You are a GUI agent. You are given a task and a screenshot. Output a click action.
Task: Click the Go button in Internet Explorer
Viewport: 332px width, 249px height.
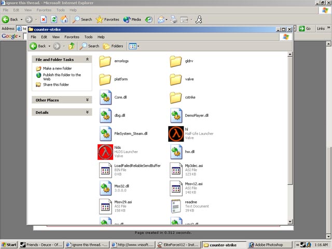pos(305,29)
